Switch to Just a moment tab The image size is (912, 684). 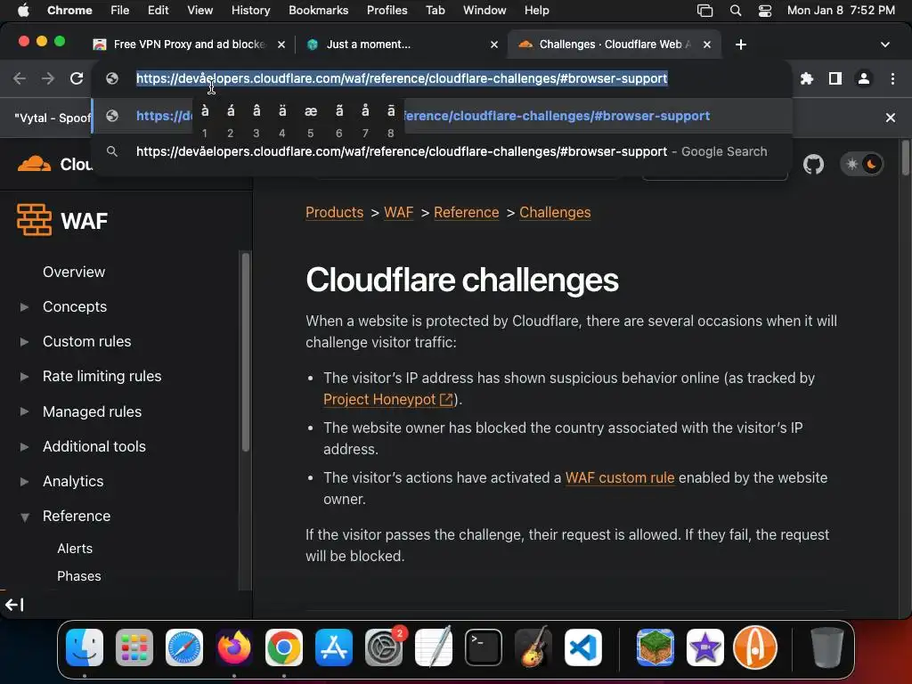402,45
